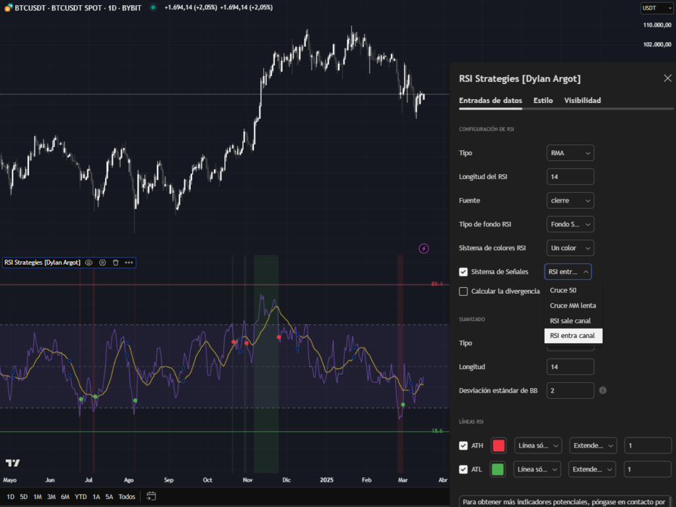
Task: Click the green ATL color swatch
Action: (498, 469)
